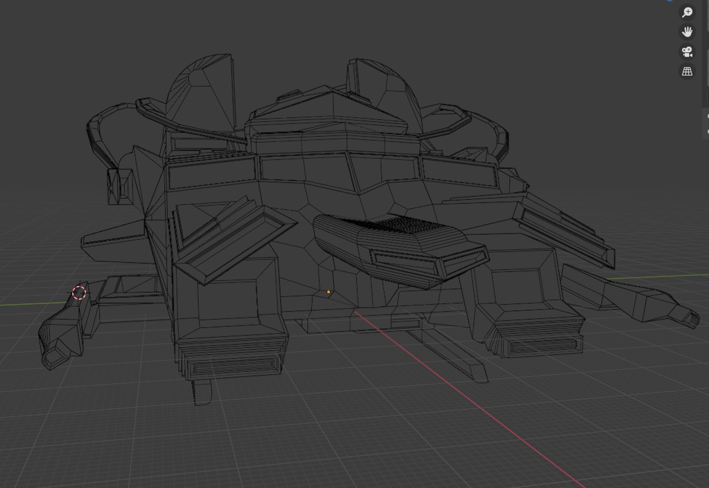Toggle the camera view icon
709x488 pixels.
(687, 52)
